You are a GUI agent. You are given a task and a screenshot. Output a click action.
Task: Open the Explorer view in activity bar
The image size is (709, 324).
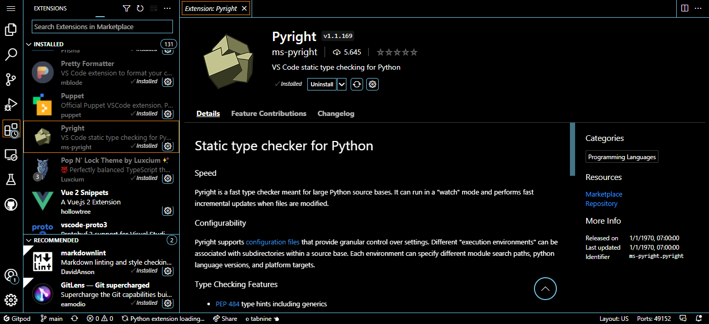11,30
